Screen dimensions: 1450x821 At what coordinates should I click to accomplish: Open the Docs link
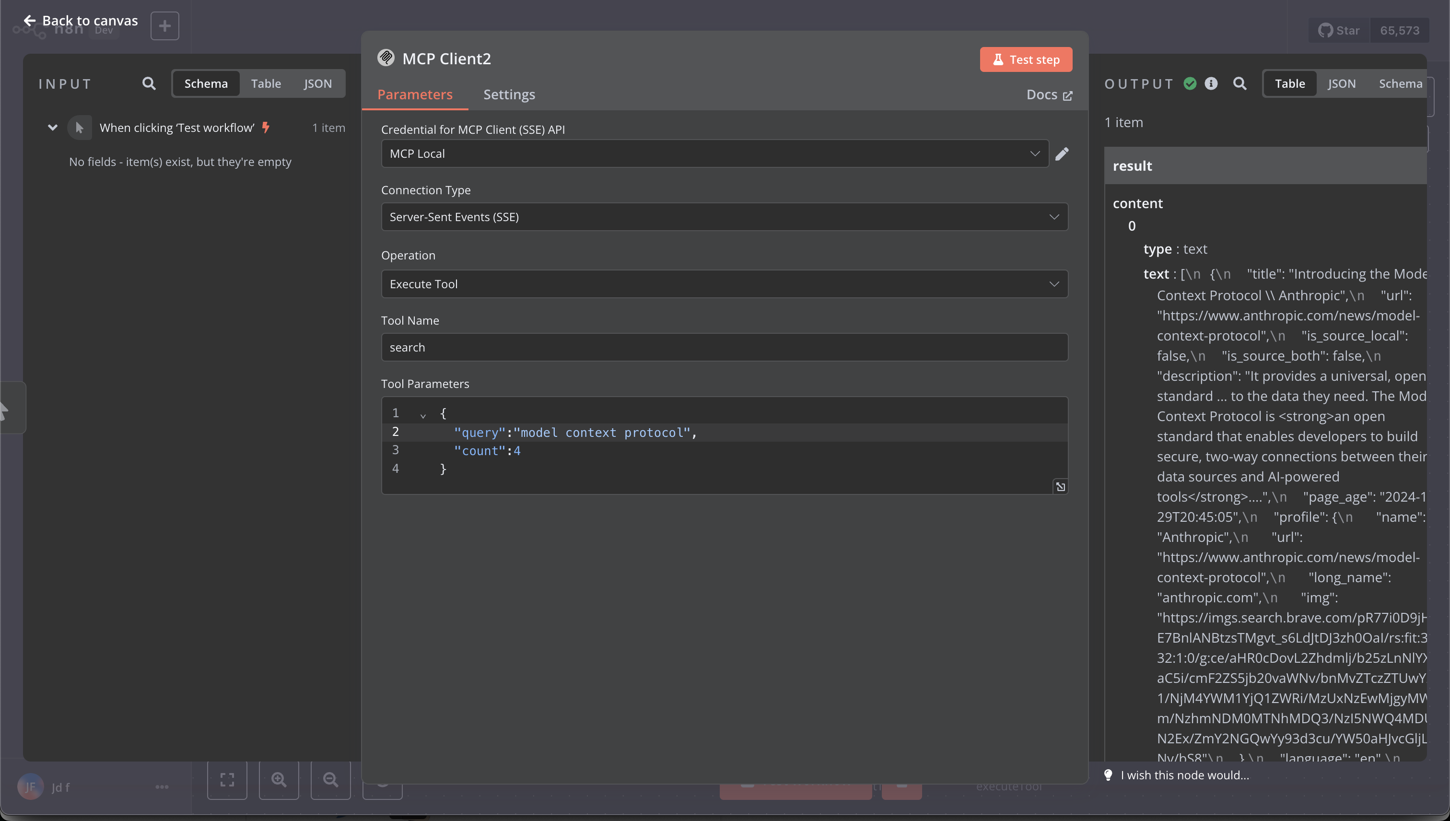coord(1049,95)
